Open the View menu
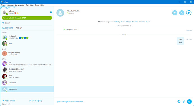The height and width of the screenshot is (106, 194). click(x=32, y=5)
